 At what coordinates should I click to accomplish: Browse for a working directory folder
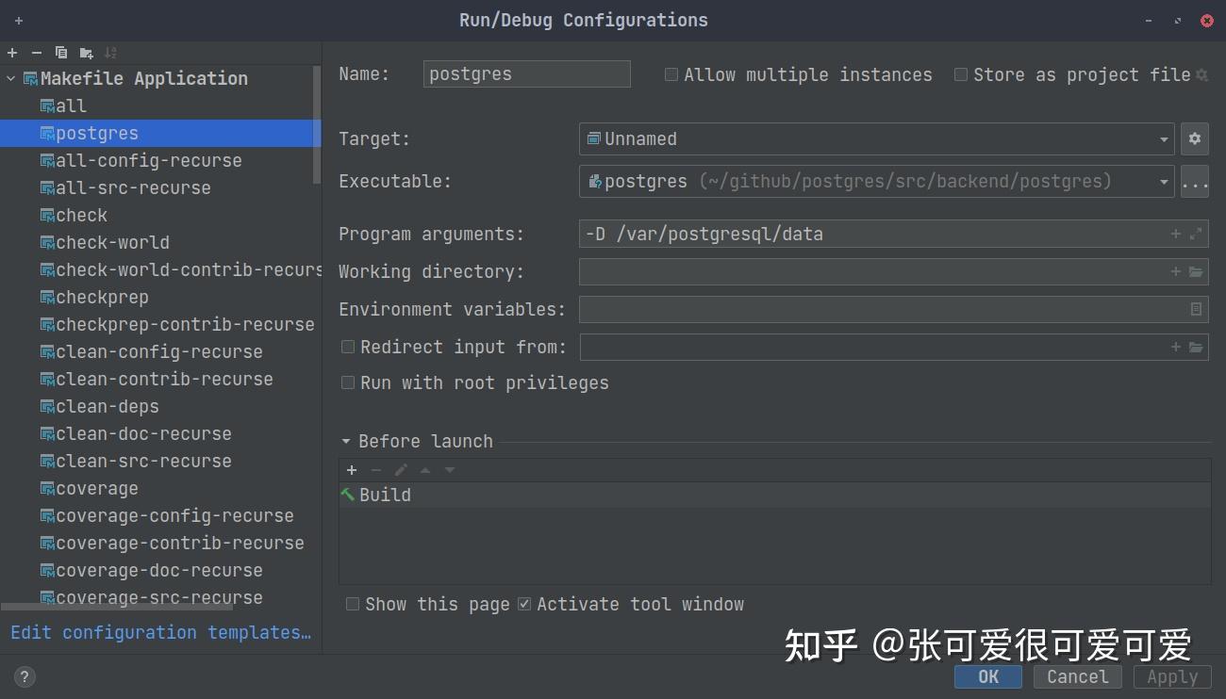1195,271
